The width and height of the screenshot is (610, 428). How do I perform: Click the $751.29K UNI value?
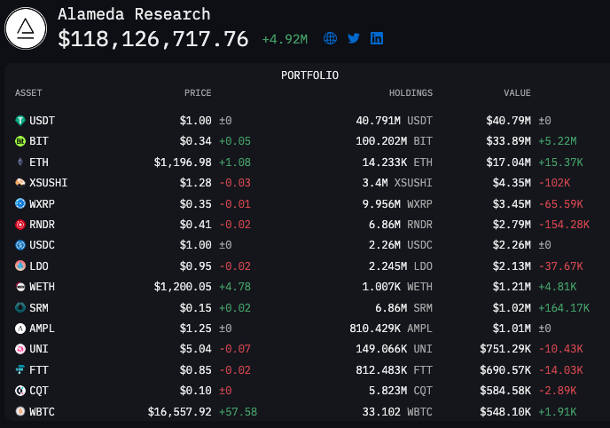[x=505, y=349]
